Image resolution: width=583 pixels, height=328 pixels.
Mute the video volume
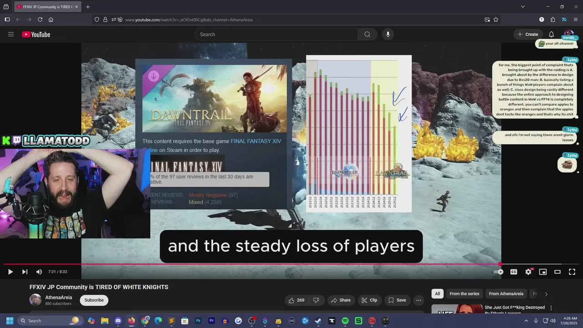tap(39, 272)
